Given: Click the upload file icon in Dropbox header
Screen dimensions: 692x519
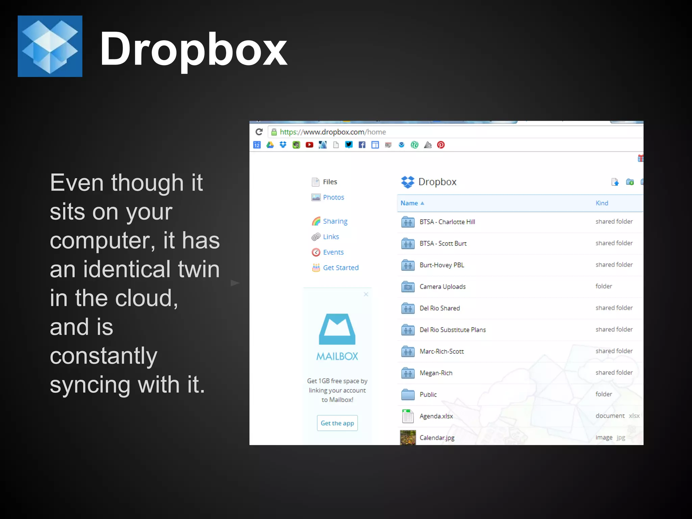Looking at the screenshot, I should click(615, 182).
